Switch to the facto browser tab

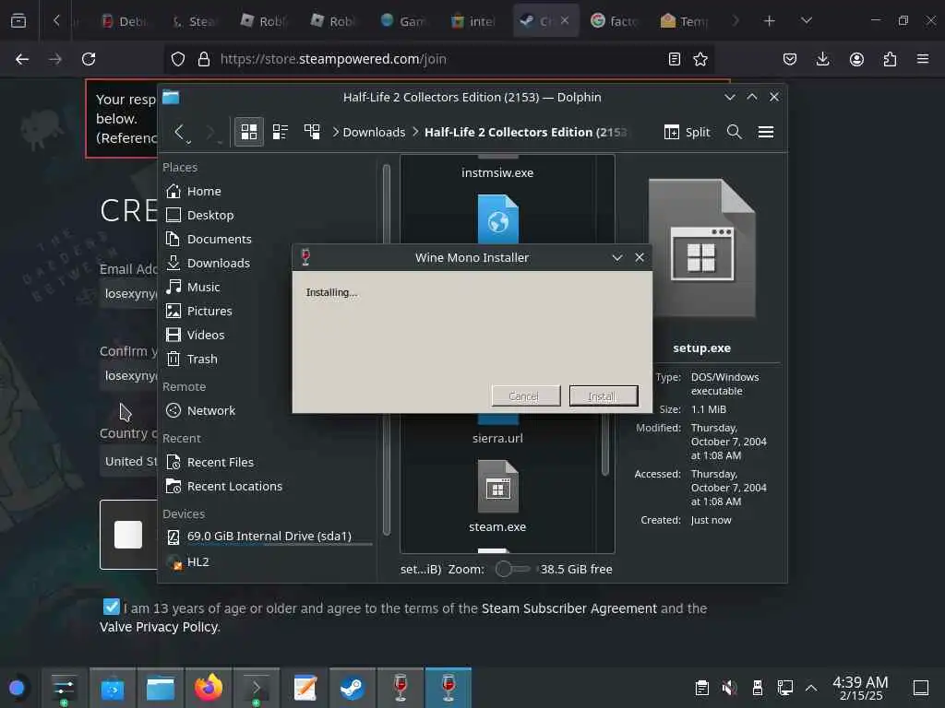(614, 21)
